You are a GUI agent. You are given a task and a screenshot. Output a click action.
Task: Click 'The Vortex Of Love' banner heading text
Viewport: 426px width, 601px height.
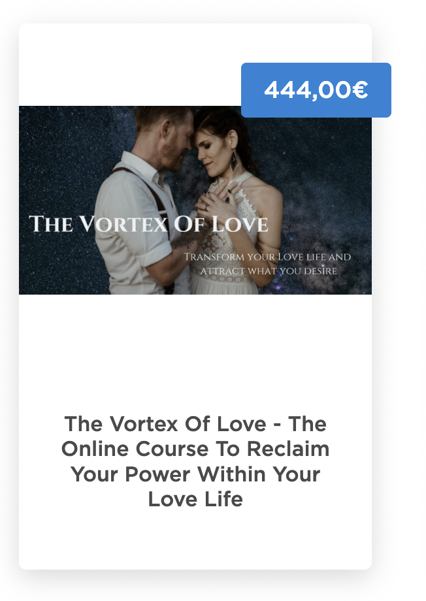click(x=148, y=224)
